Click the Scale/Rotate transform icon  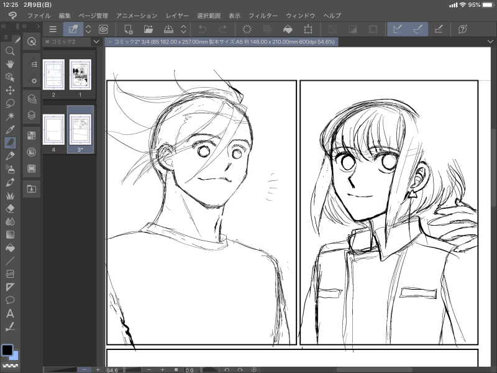point(308,29)
